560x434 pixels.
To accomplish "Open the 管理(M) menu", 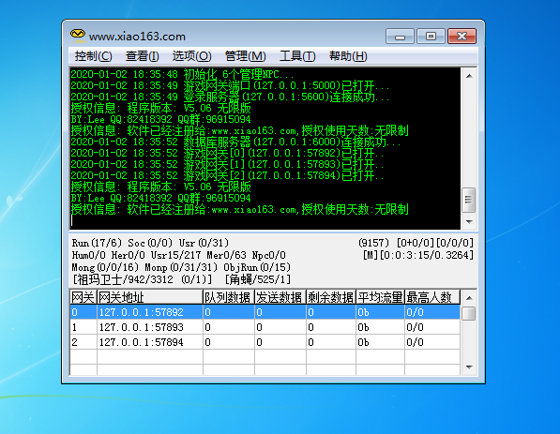I will [x=246, y=56].
